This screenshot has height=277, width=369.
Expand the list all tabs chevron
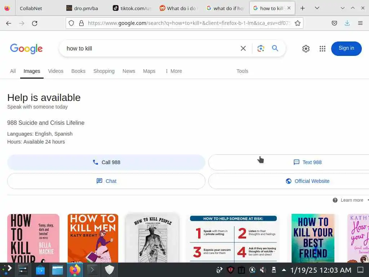coord(317,8)
